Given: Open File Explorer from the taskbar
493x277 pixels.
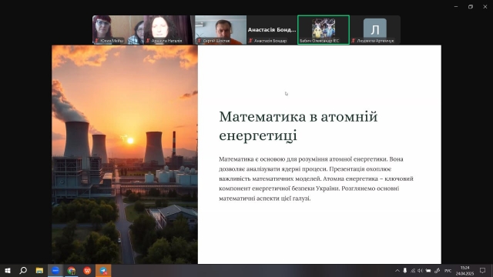Looking at the screenshot, I should click(39, 270).
